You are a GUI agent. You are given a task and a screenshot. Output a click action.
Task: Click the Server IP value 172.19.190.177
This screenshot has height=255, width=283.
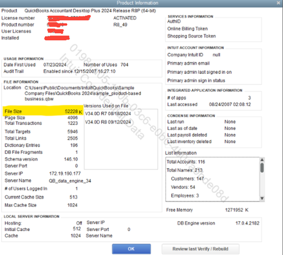(65, 173)
